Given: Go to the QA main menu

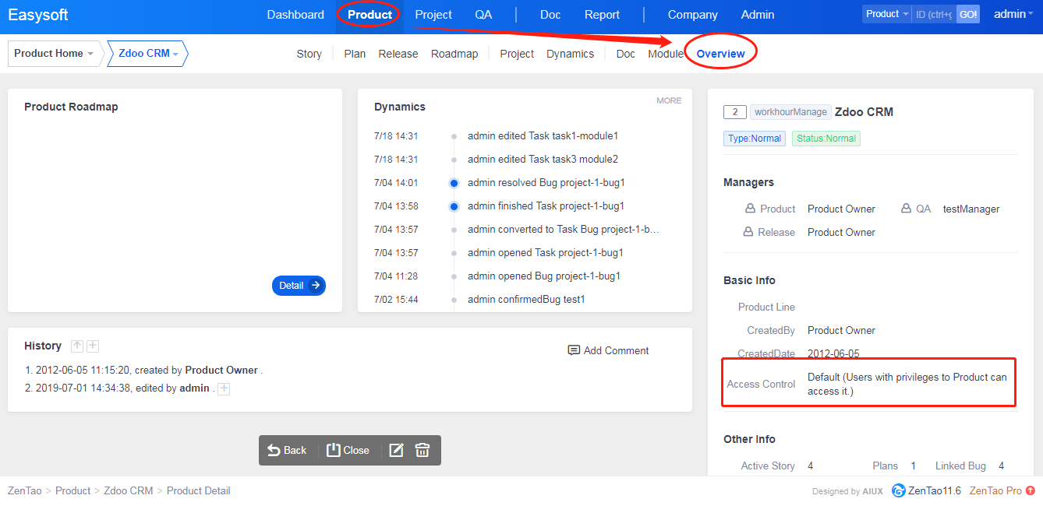Looking at the screenshot, I should [483, 15].
